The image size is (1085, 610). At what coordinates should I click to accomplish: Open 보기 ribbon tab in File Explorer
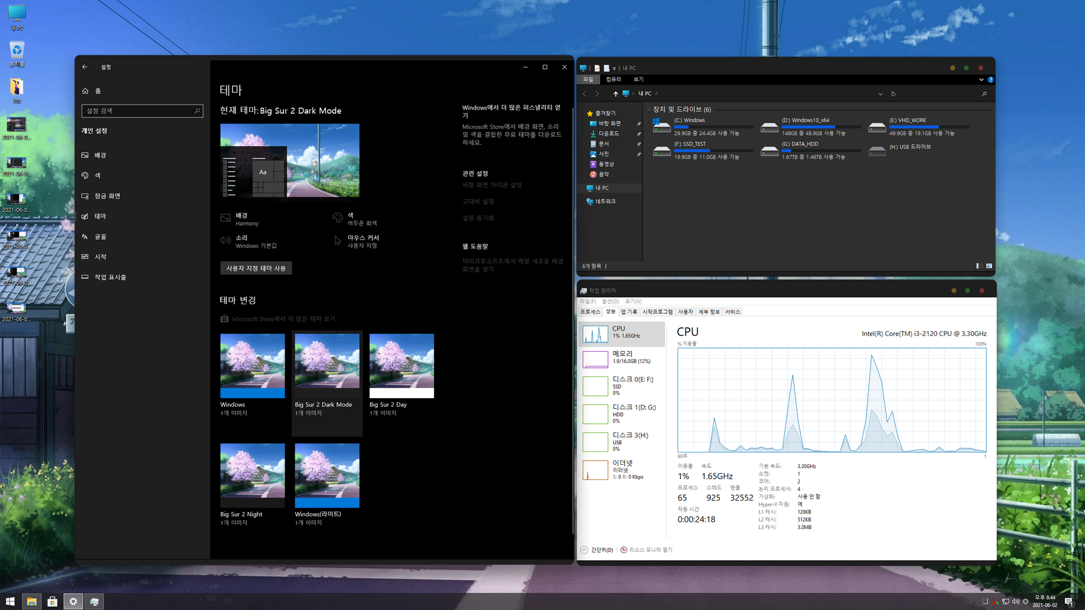click(x=638, y=79)
